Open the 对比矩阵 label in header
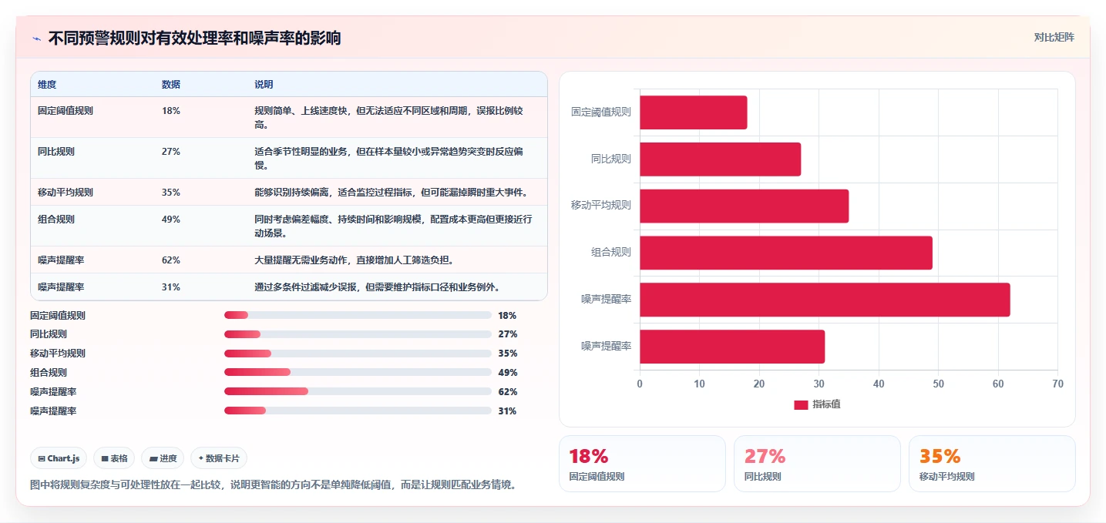Image resolution: width=1106 pixels, height=523 pixels. tap(1054, 37)
